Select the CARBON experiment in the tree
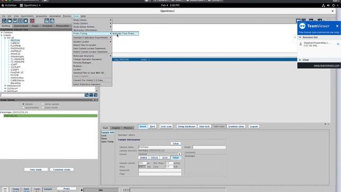The height and width of the screenshot is (192, 341). (x=15, y=43)
